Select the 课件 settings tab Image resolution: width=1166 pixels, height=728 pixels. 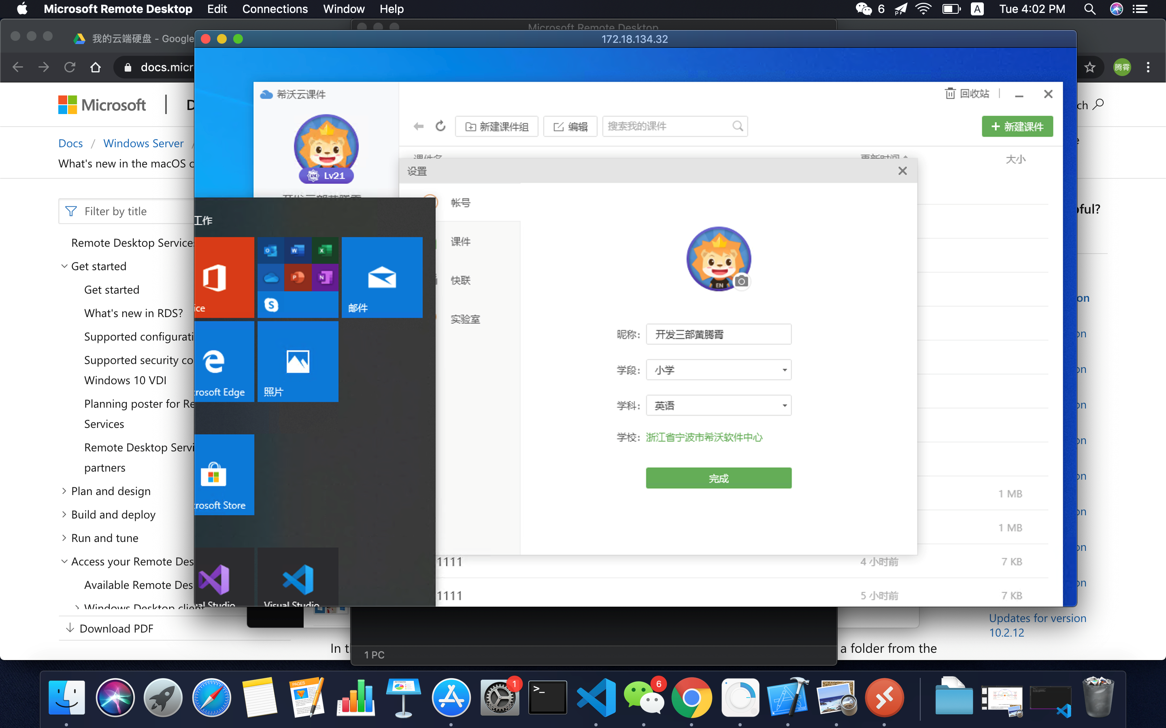click(460, 241)
